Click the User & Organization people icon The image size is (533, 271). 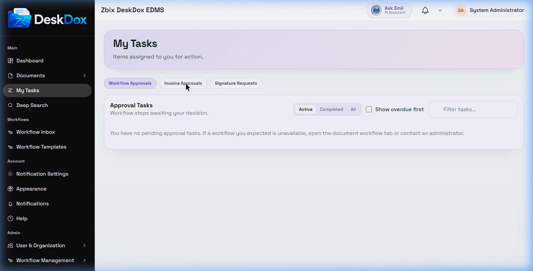point(10,245)
